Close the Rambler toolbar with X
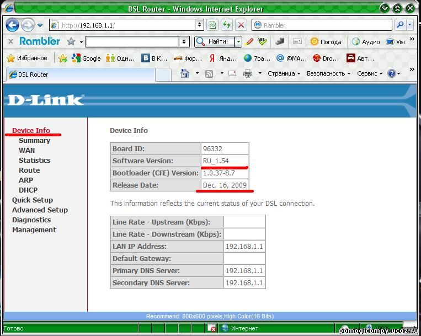Image resolution: width=421 pixels, height=336 pixels. point(10,41)
